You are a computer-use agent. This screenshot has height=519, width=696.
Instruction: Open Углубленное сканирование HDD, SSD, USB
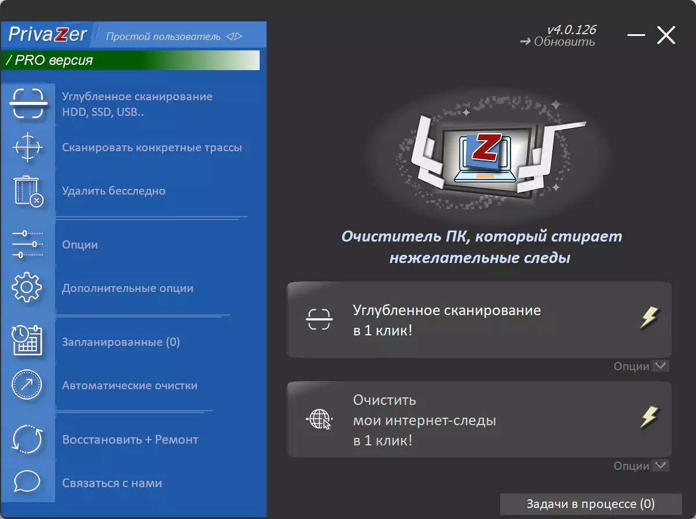pyautogui.click(x=137, y=104)
